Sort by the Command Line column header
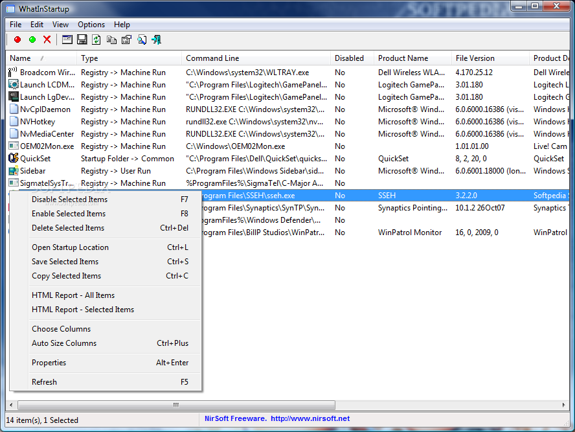This screenshot has height=432, width=575. click(256, 58)
